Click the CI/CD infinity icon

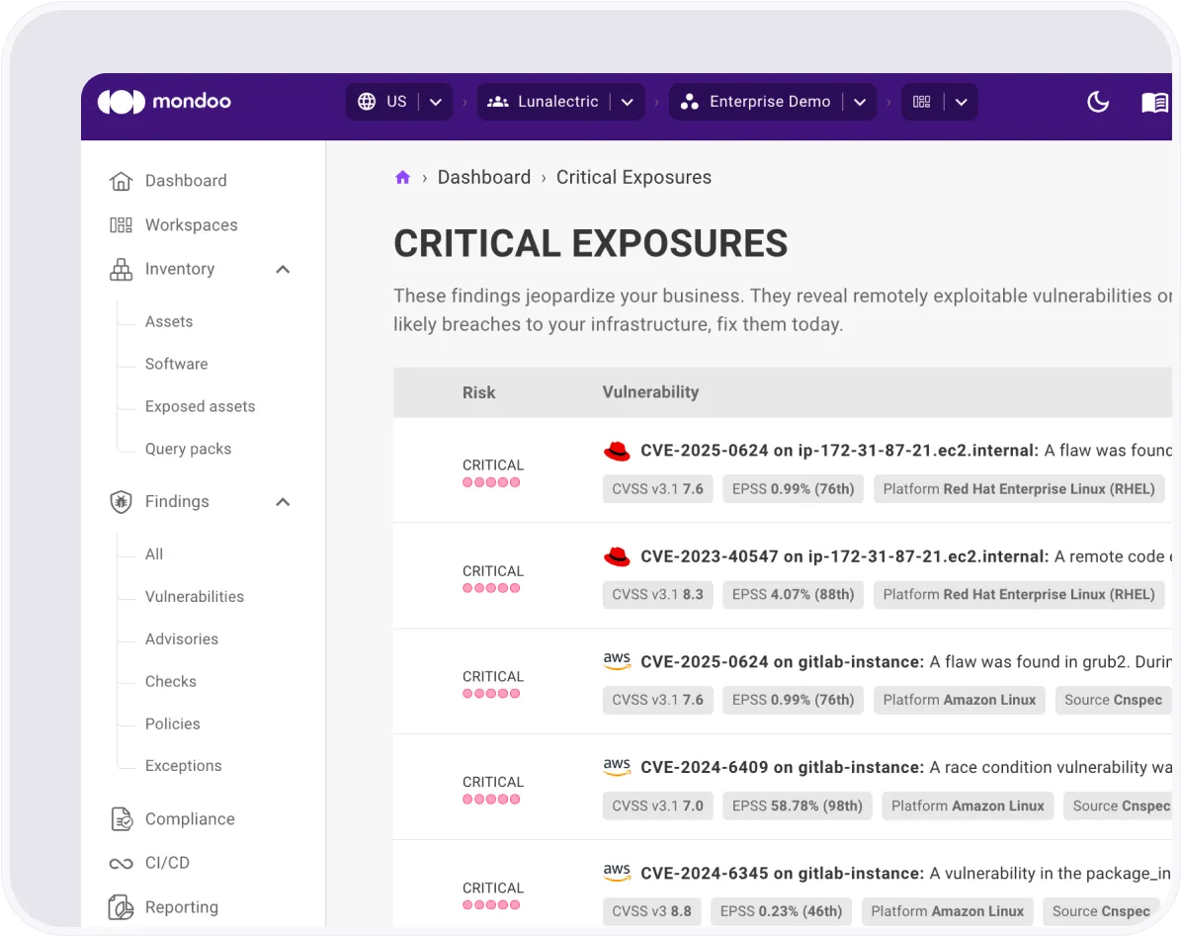click(121, 864)
